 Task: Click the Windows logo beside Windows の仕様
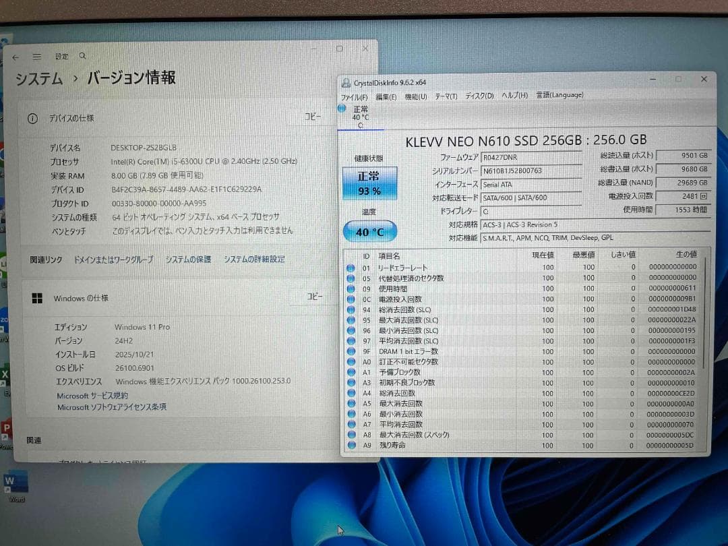(37, 298)
